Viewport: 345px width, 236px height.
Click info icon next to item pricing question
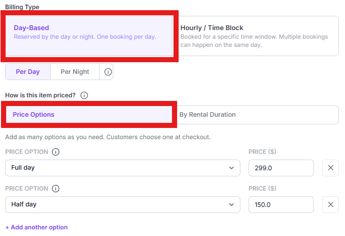click(x=84, y=95)
